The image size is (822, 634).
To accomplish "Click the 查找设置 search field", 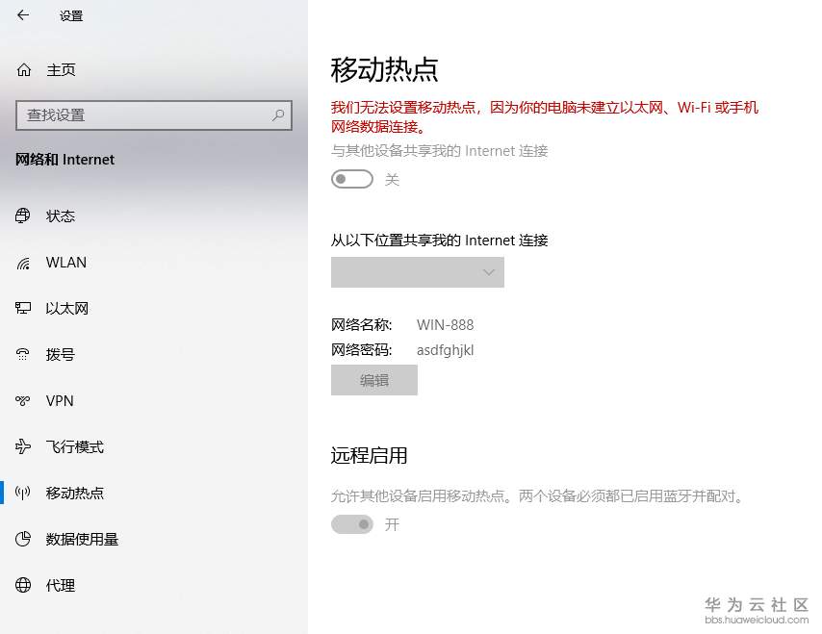I will pyautogui.click(x=154, y=114).
